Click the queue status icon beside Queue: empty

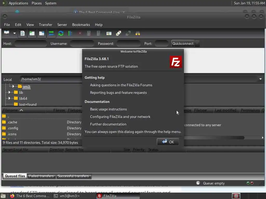click(x=198, y=183)
